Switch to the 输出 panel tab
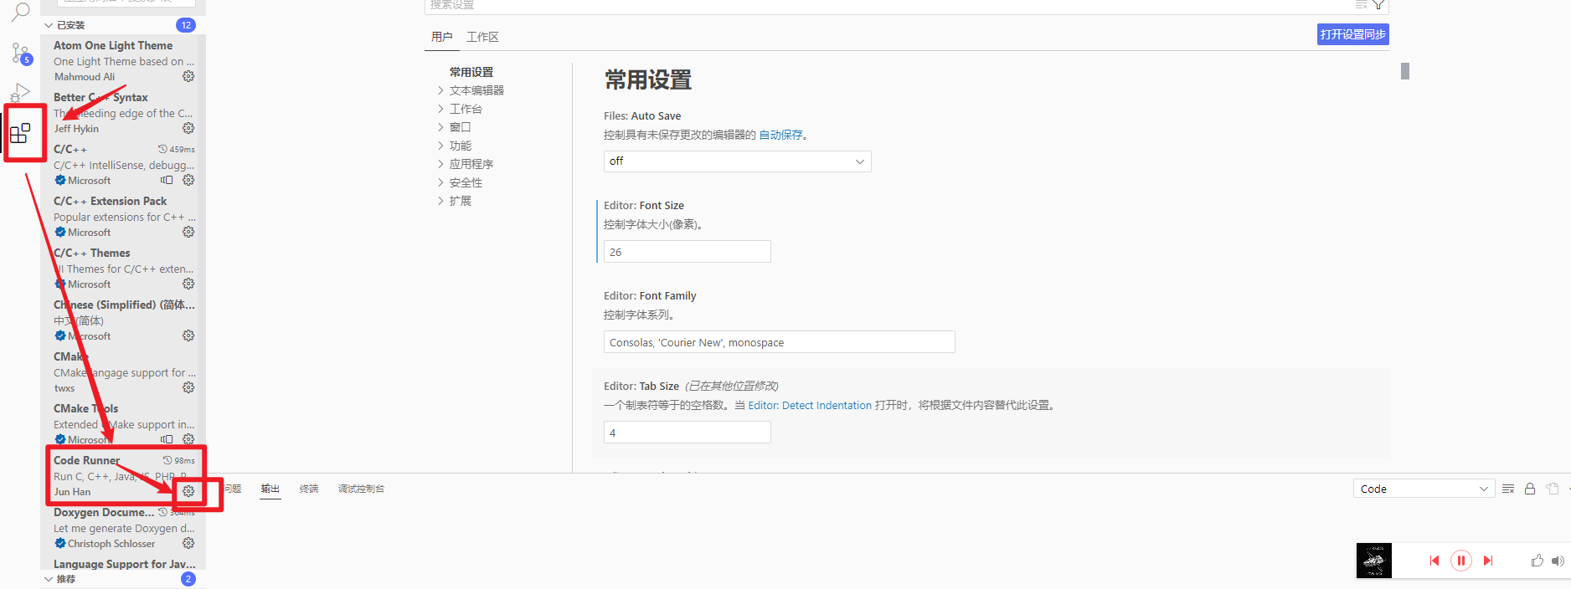The height and width of the screenshot is (589, 1571). click(x=270, y=489)
